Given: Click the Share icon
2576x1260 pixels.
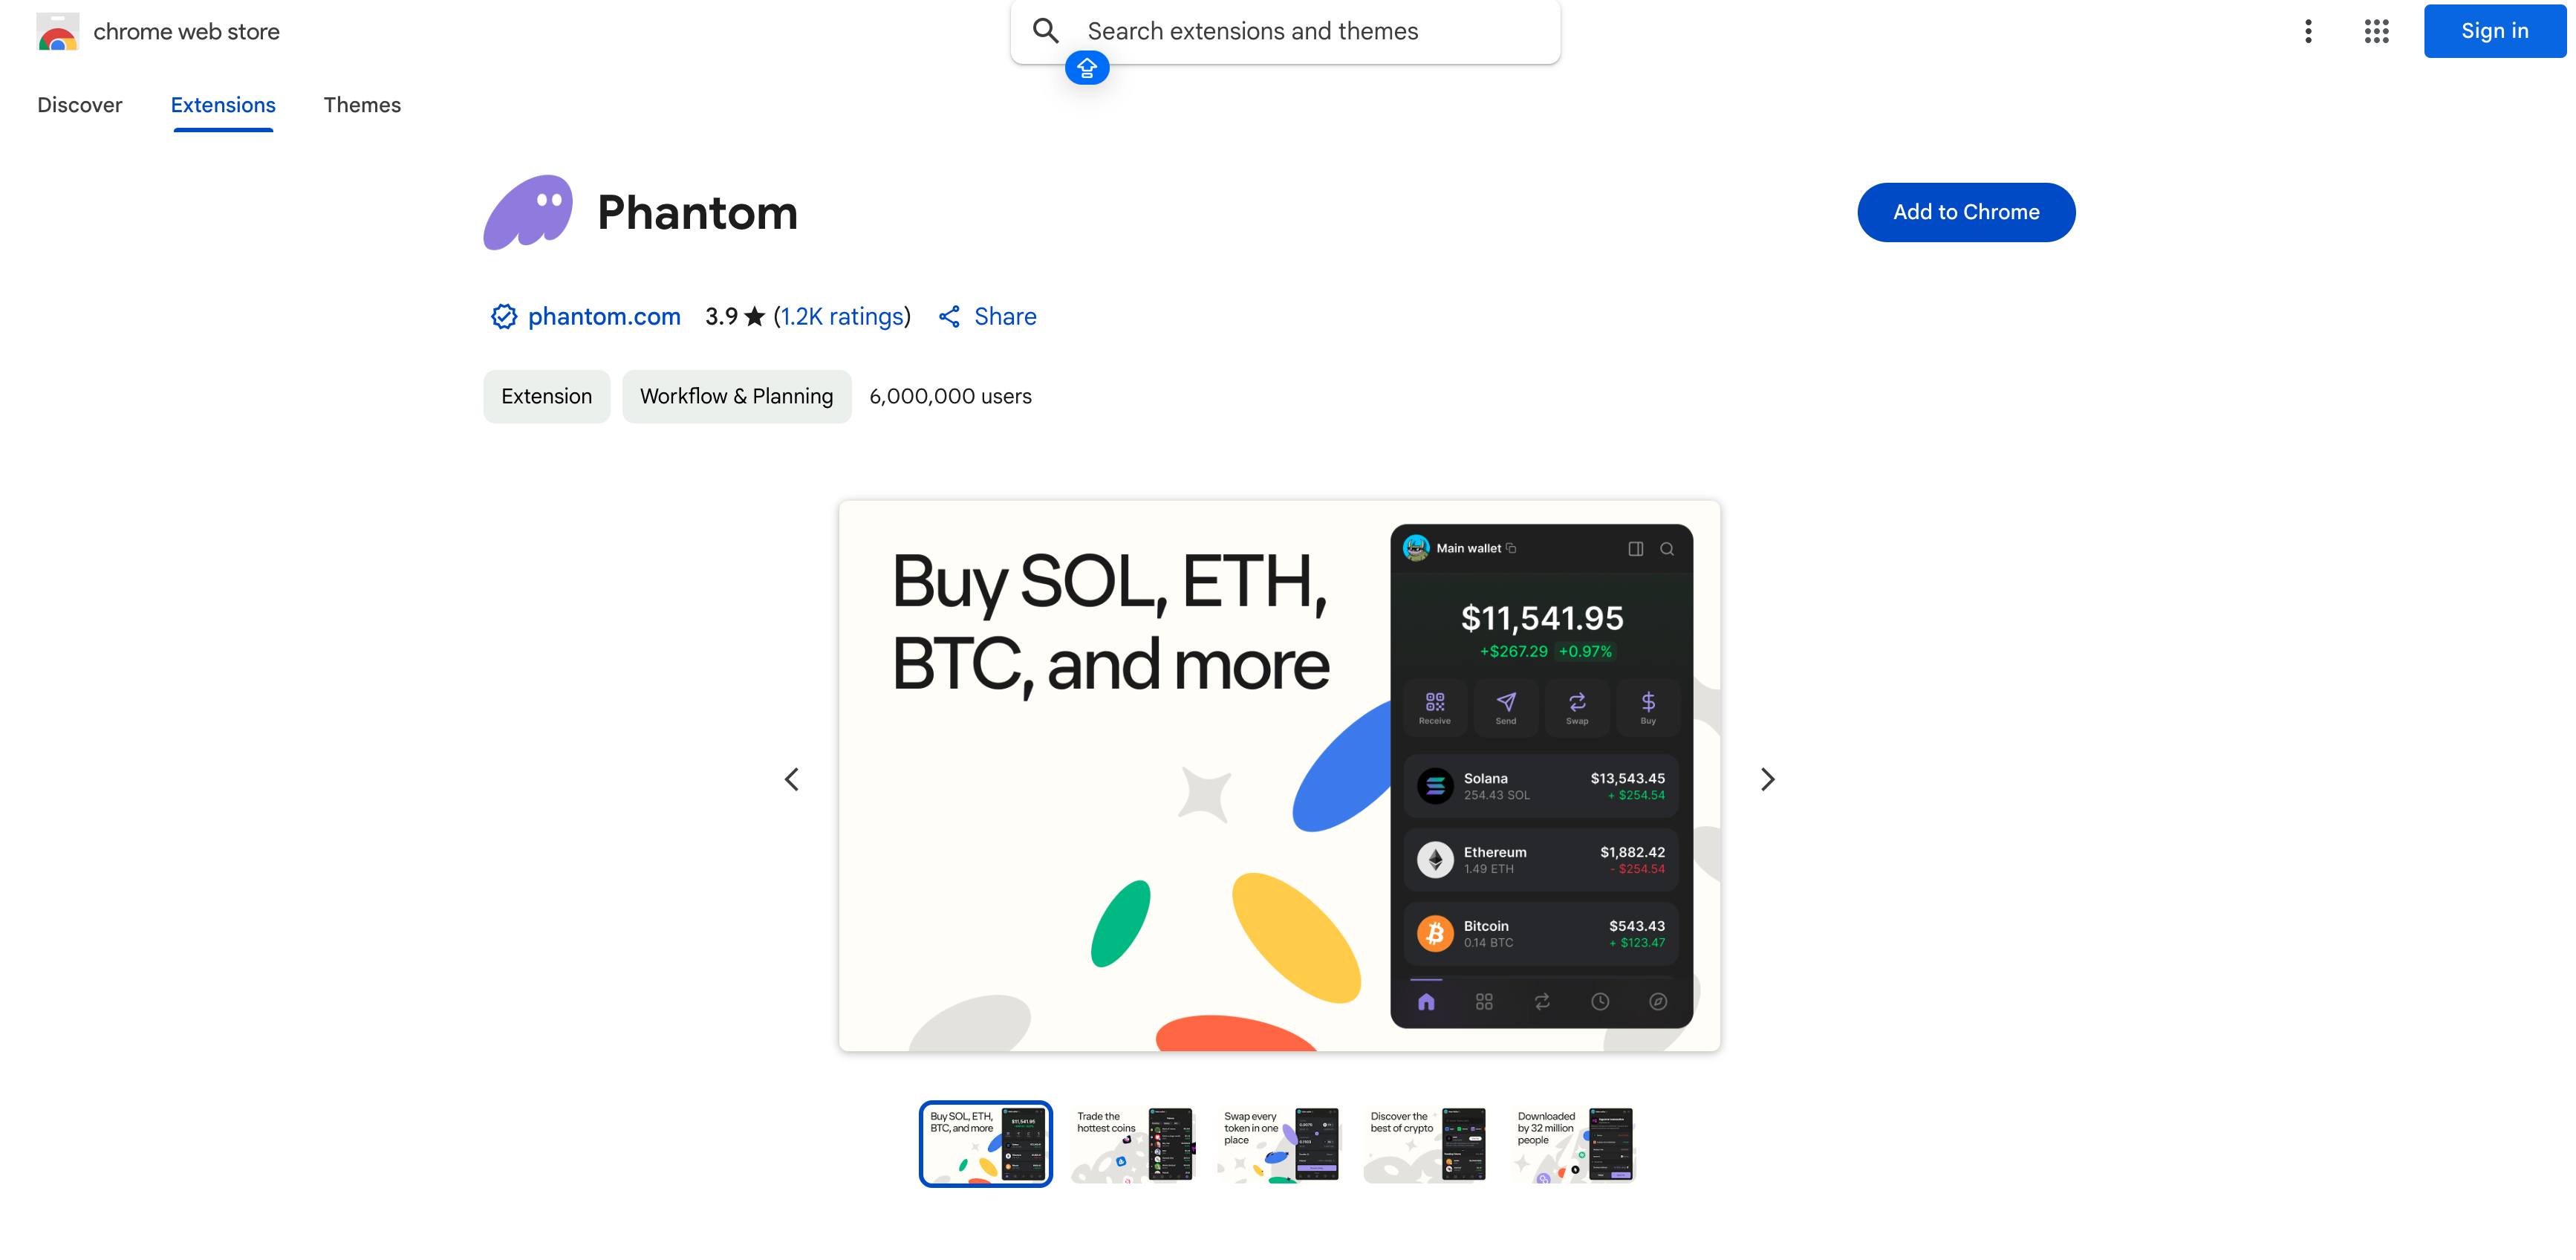Looking at the screenshot, I should pyautogui.click(x=949, y=317).
